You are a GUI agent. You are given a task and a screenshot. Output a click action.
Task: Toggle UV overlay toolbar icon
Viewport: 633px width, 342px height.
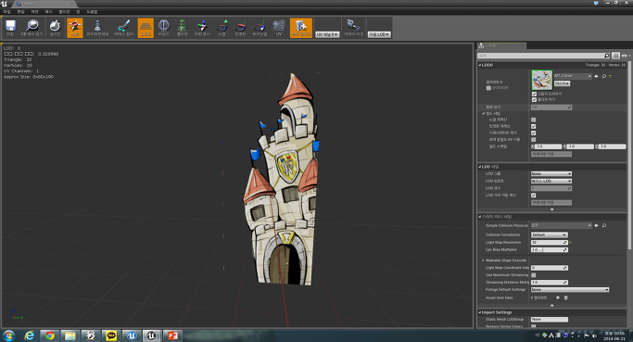point(279,28)
